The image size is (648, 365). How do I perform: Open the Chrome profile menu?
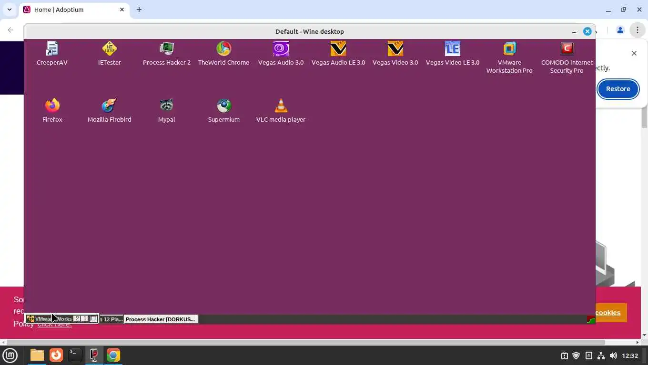tap(620, 30)
